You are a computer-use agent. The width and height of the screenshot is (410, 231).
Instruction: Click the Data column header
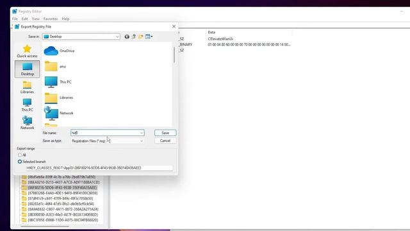click(211, 32)
